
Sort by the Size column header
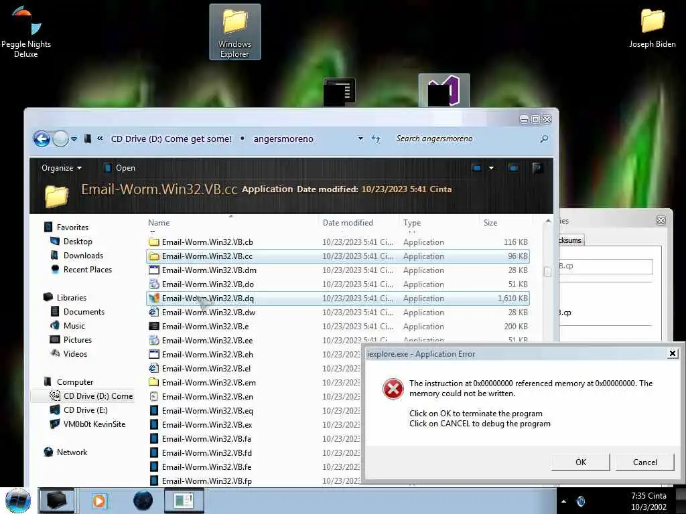(490, 222)
